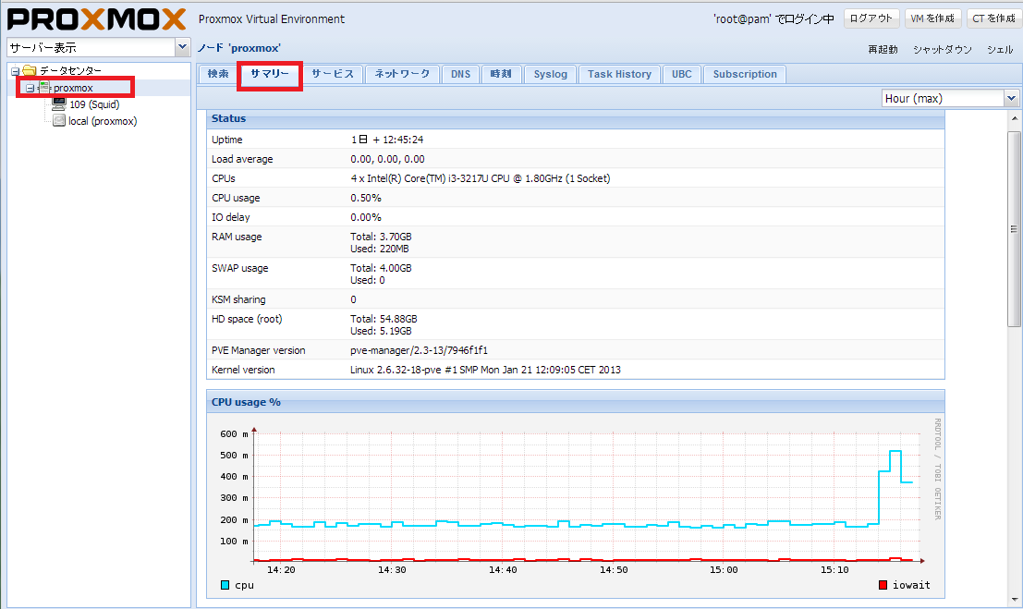The width and height of the screenshot is (1023, 609).
Task: Collapse the proxmox node tree
Action: [30, 88]
